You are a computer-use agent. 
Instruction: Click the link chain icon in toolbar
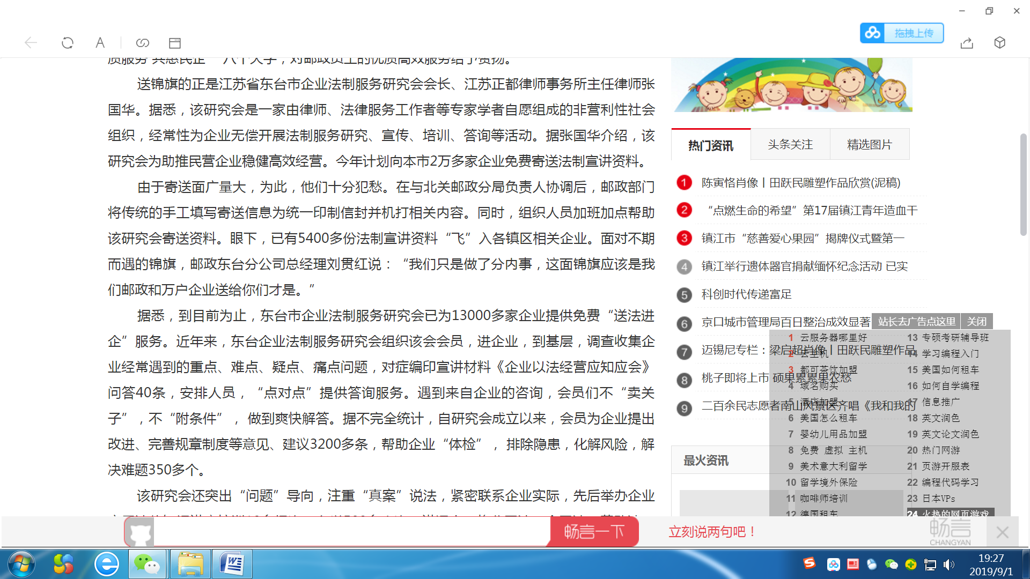pos(142,43)
